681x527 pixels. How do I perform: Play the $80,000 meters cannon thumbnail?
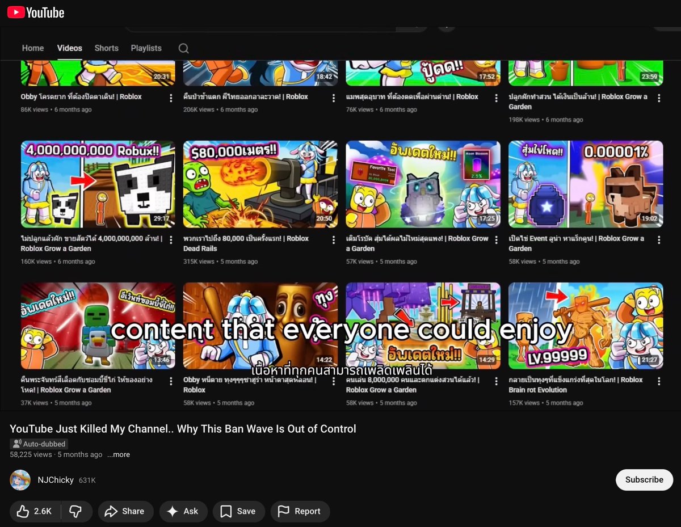click(260, 184)
